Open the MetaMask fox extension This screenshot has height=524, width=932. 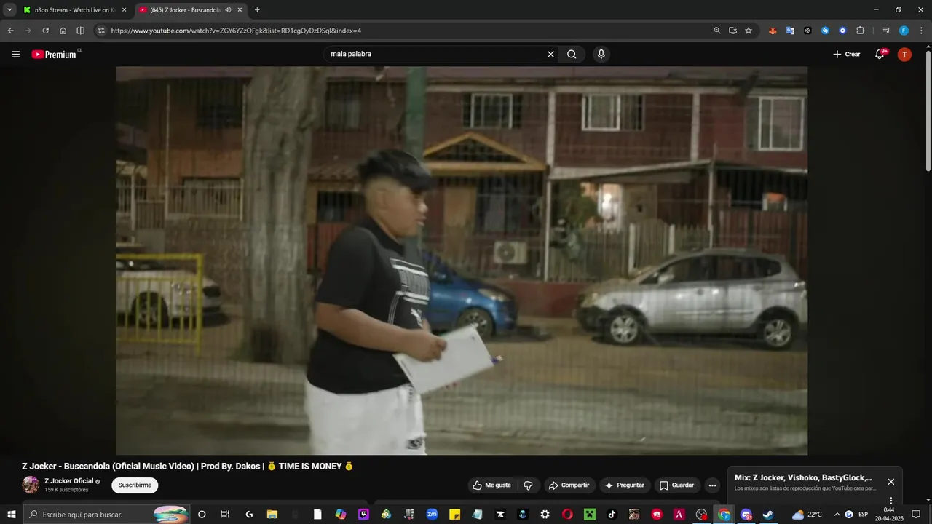(773, 31)
